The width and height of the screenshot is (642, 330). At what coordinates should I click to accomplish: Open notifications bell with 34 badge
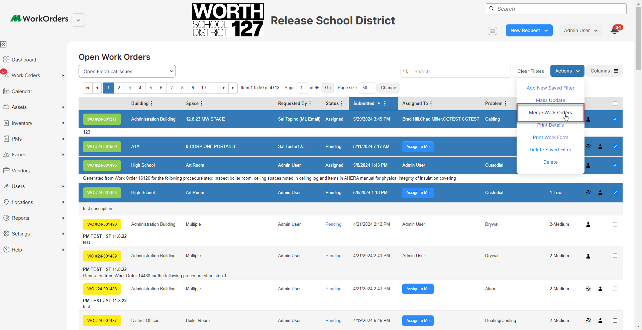point(615,30)
